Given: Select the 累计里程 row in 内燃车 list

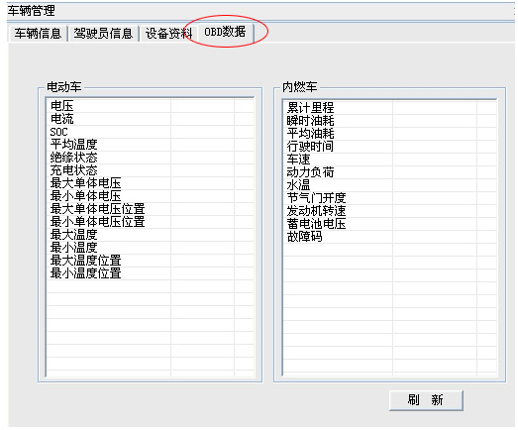Looking at the screenshot, I should click(x=390, y=108).
